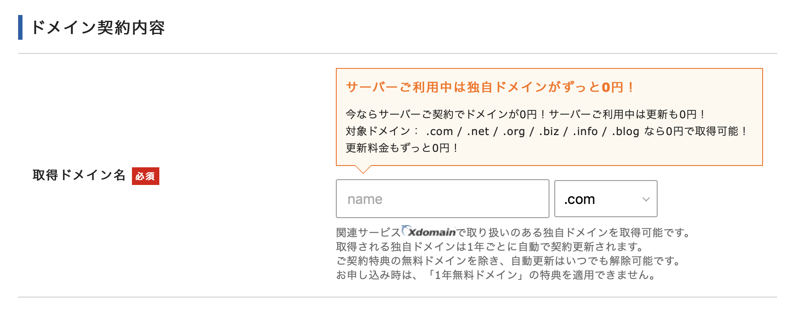Click the Xdomain logo
The width and height of the screenshot is (790, 309).
point(429,232)
